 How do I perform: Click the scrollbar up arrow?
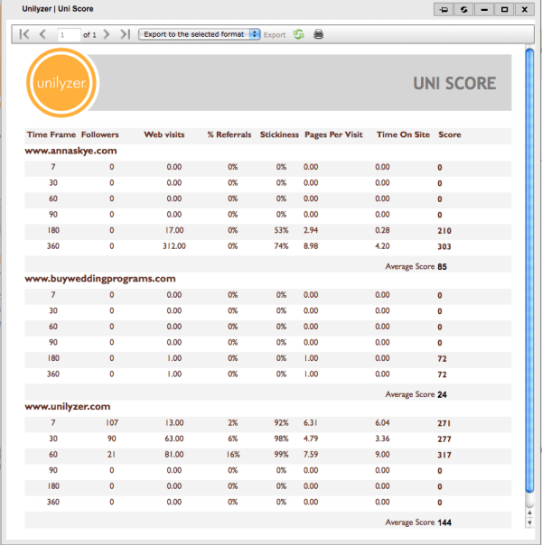point(529,513)
